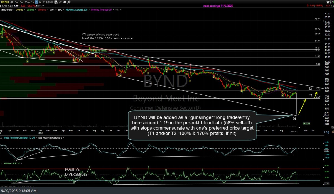Select the 15m timeframe

click(x=27, y=2)
